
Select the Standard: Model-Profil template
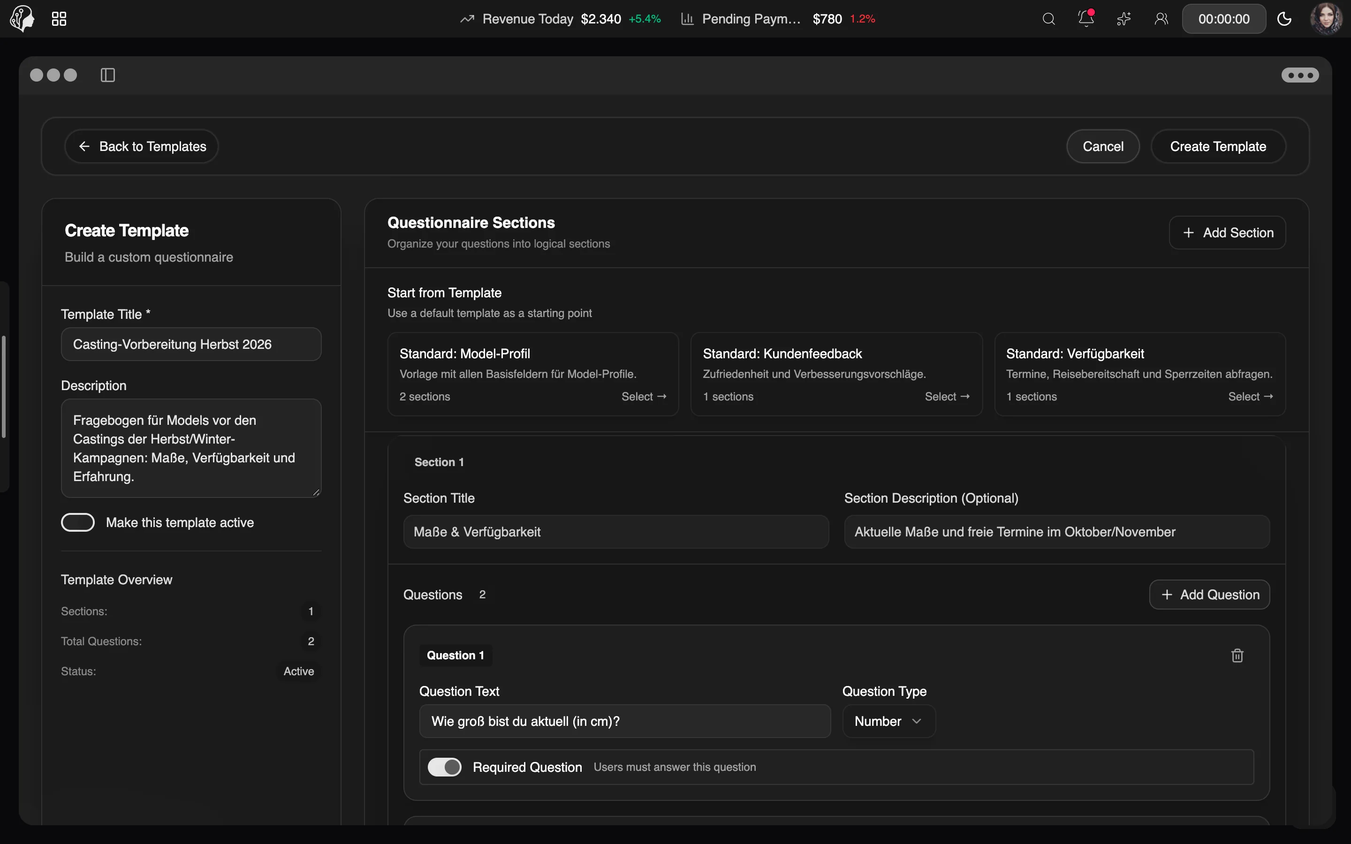tap(533, 374)
